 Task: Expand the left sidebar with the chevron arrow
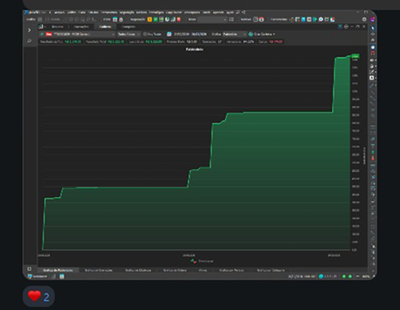click(x=30, y=30)
